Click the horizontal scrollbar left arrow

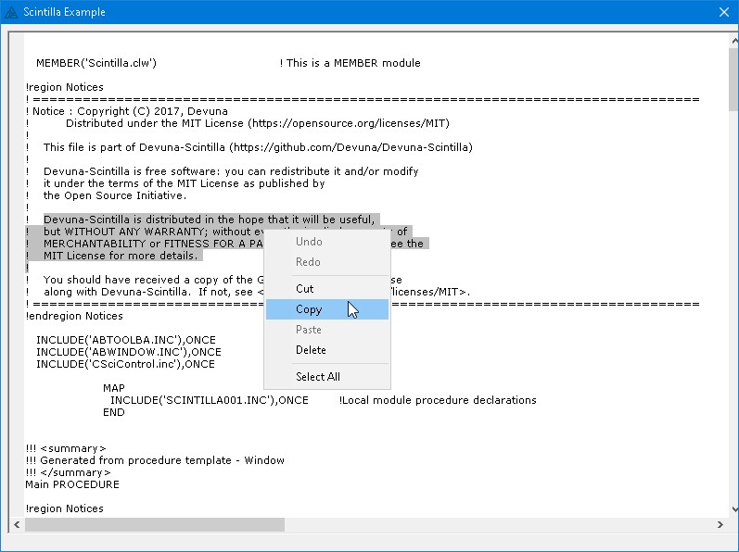coord(17,525)
